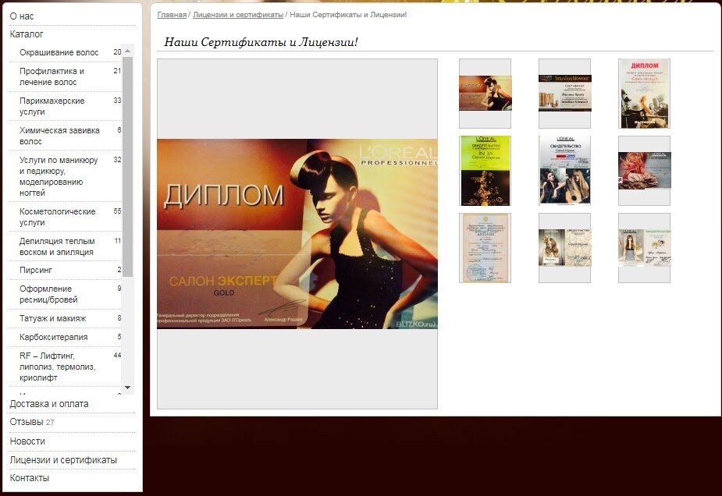
Task: Select Профилактика и лечение волос category
Action: (52, 76)
